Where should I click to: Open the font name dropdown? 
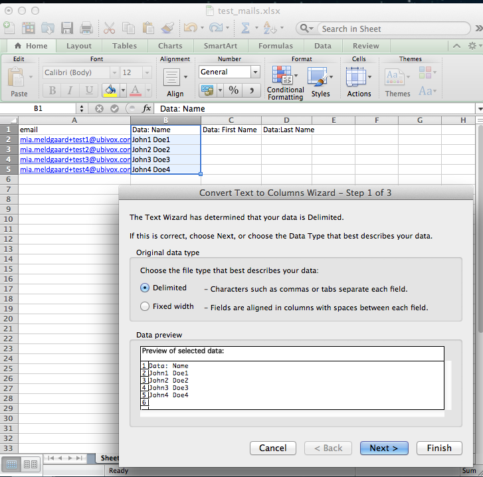pos(114,72)
